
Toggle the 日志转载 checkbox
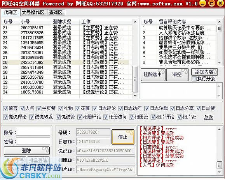click(x=147, y=108)
